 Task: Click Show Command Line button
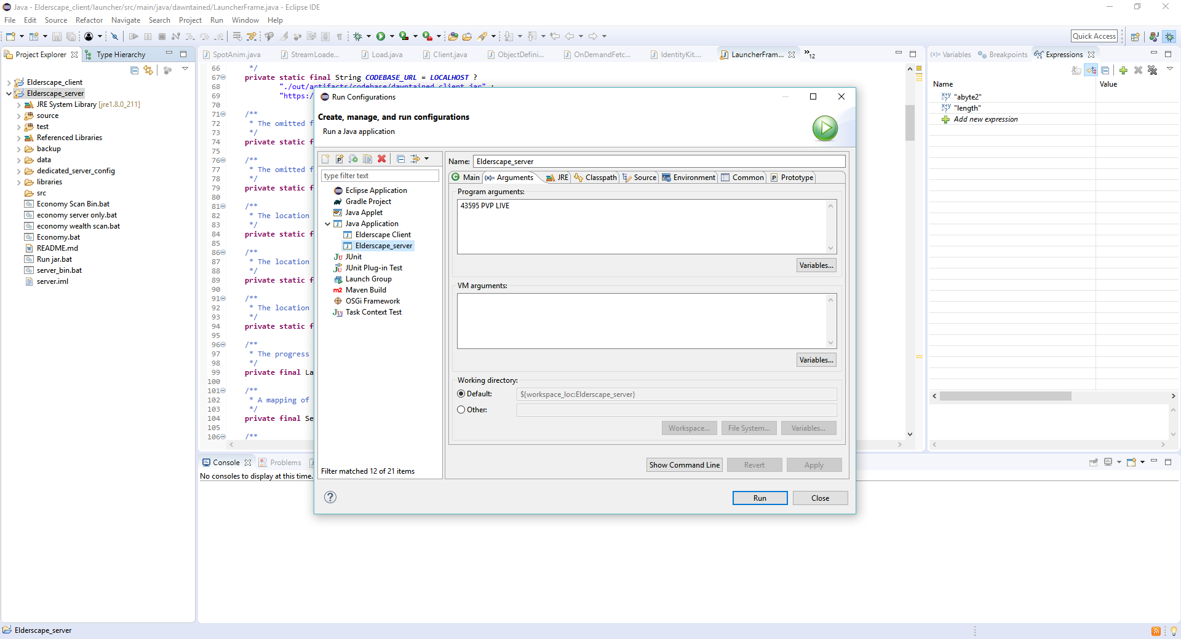pyautogui.click(x=684, y=465)
